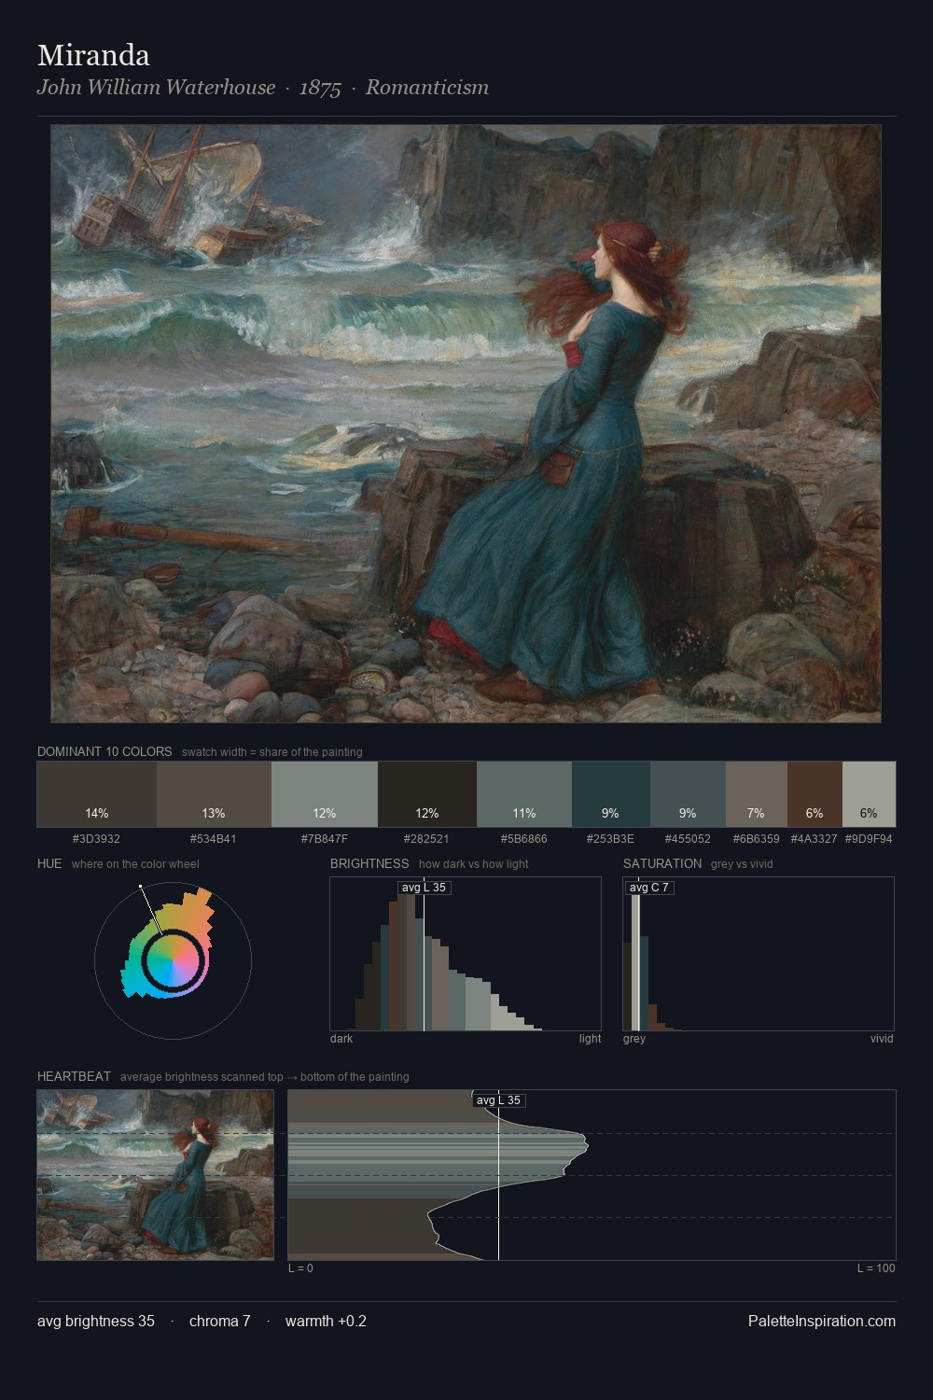Click the 'BRIGHTNESS' section heading
This screenshot has height=1400, width=933.
pos(369,863)
